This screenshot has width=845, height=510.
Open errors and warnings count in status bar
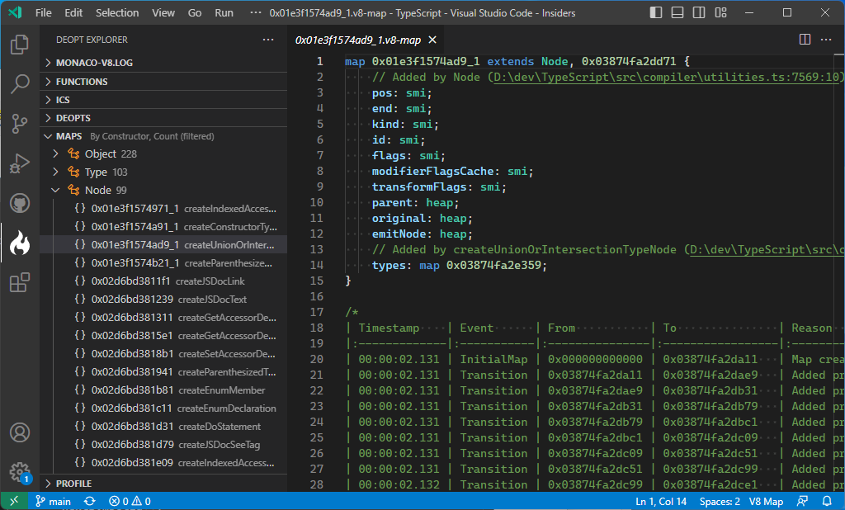pyautogui.click(x=130, y=502)
